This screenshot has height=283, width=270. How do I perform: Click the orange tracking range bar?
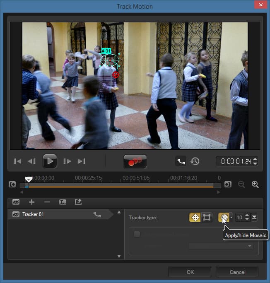(x=121, y=187)
